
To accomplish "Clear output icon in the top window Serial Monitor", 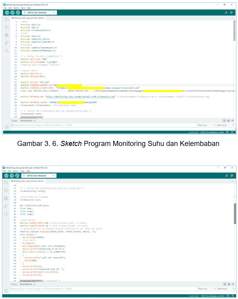I will [233, 120].
